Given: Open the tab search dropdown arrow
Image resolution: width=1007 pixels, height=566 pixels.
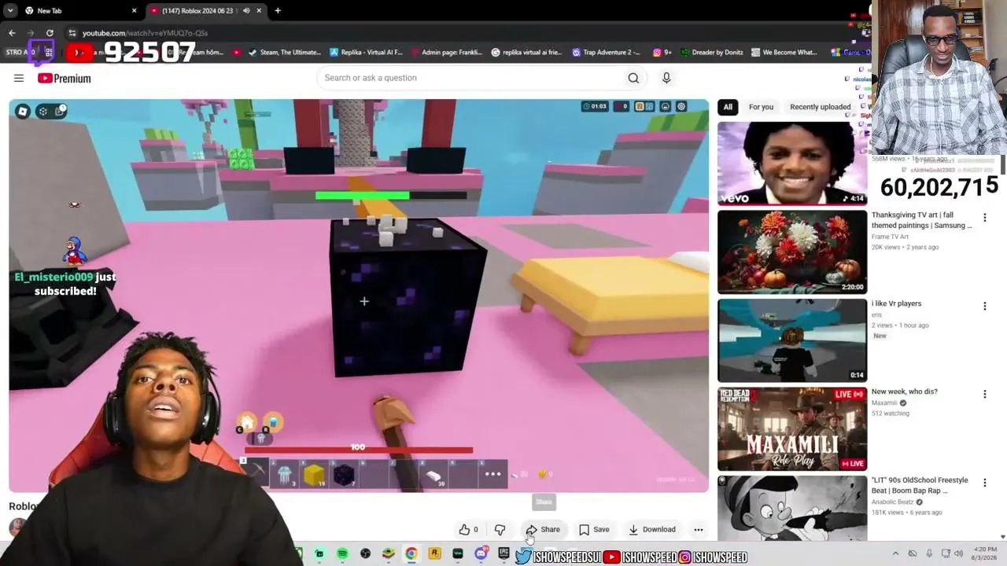Looking at the screenshot, I should (10, 11).
